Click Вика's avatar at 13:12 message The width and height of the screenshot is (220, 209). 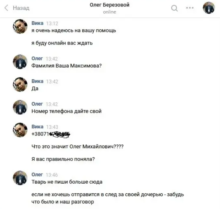20,26
